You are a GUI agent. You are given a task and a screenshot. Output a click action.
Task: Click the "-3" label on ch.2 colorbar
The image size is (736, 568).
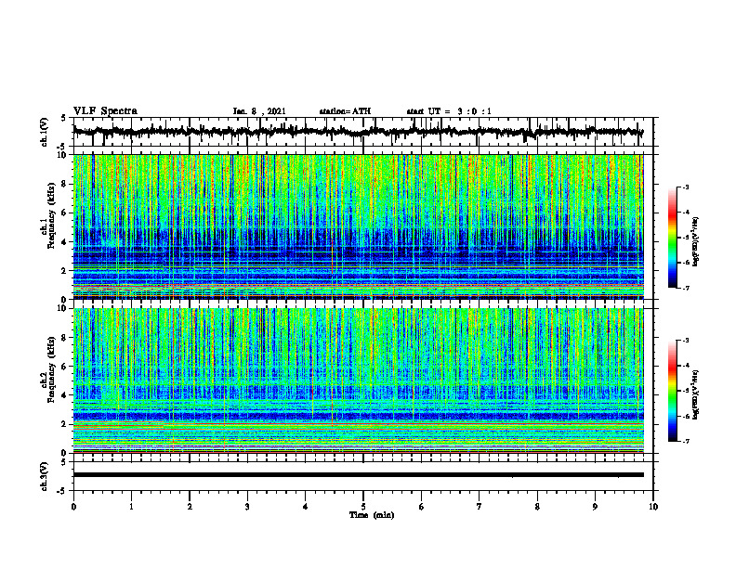click(x=685, y=341)
